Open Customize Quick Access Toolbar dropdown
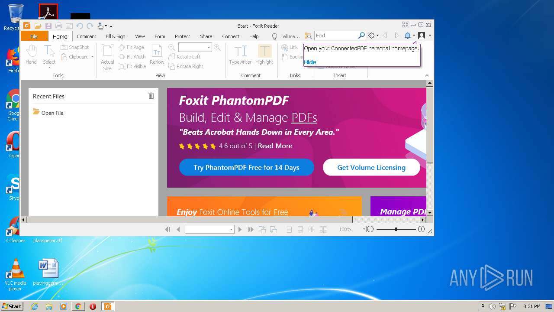Screen dimensions: 554x312 [111, 26]
